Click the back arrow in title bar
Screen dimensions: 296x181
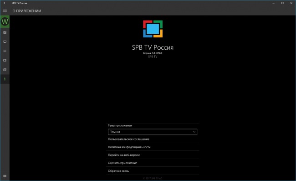point(5,3)
